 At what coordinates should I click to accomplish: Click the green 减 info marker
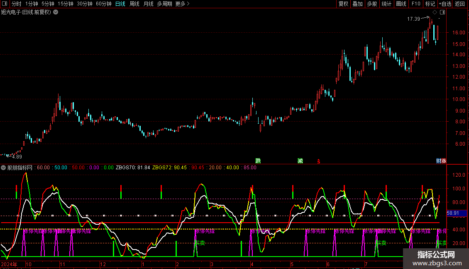[x=300, y=161]
